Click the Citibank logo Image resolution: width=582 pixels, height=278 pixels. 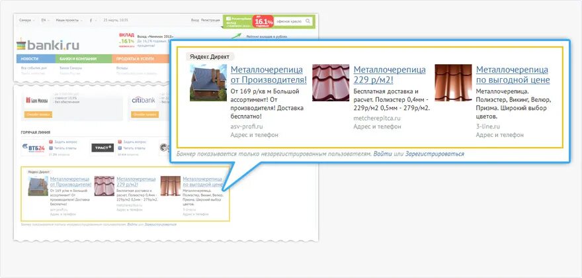pos(144,100)
